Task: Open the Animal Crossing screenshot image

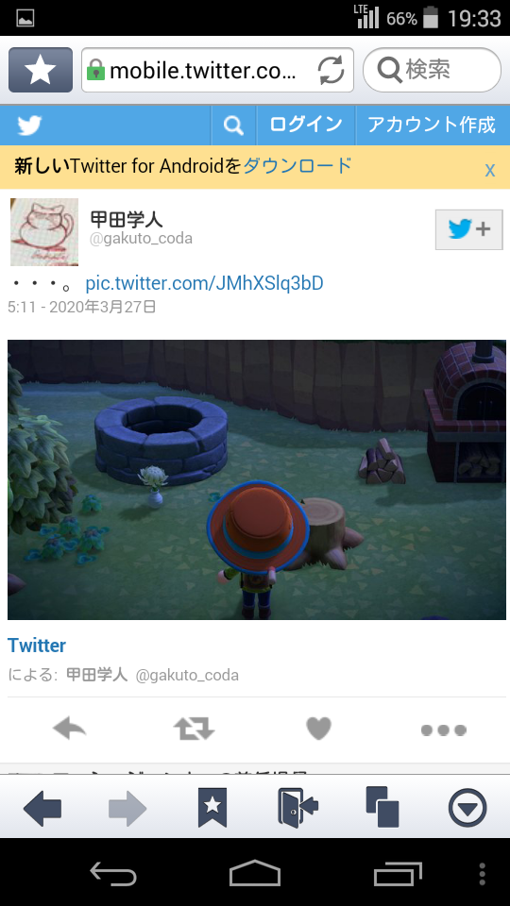Action: click(x=257, y=479)
